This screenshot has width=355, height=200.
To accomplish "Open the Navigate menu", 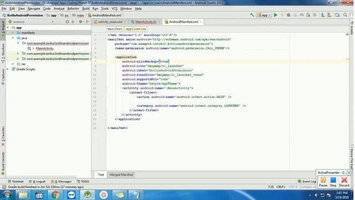I will [x=34, y=9].
